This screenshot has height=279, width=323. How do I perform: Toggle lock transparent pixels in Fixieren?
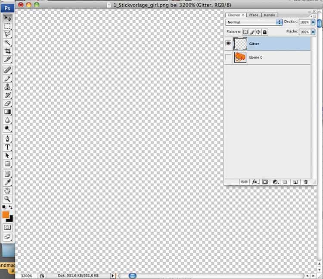(x=245, y=32)
